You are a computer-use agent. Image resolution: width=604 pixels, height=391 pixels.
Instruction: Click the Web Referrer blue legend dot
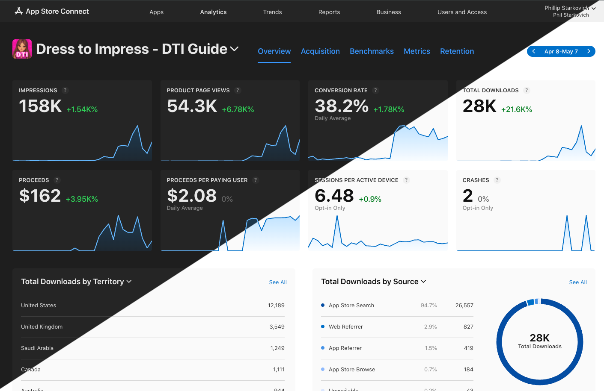pos(322,326)
